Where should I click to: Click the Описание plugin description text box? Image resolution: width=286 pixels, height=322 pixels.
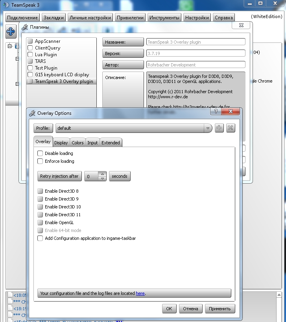point(196,89)
